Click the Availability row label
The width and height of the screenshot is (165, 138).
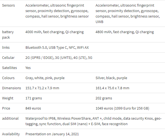click(x=11, y=134)
